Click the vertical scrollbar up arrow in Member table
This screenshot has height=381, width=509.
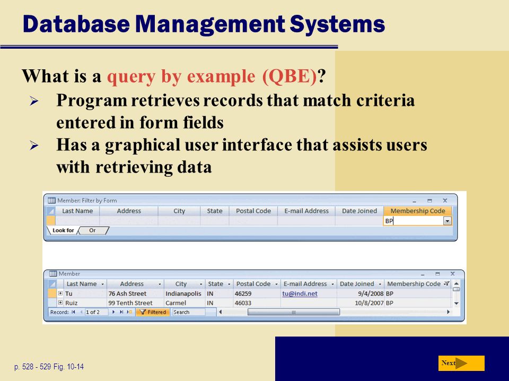(x=456, y=283)
